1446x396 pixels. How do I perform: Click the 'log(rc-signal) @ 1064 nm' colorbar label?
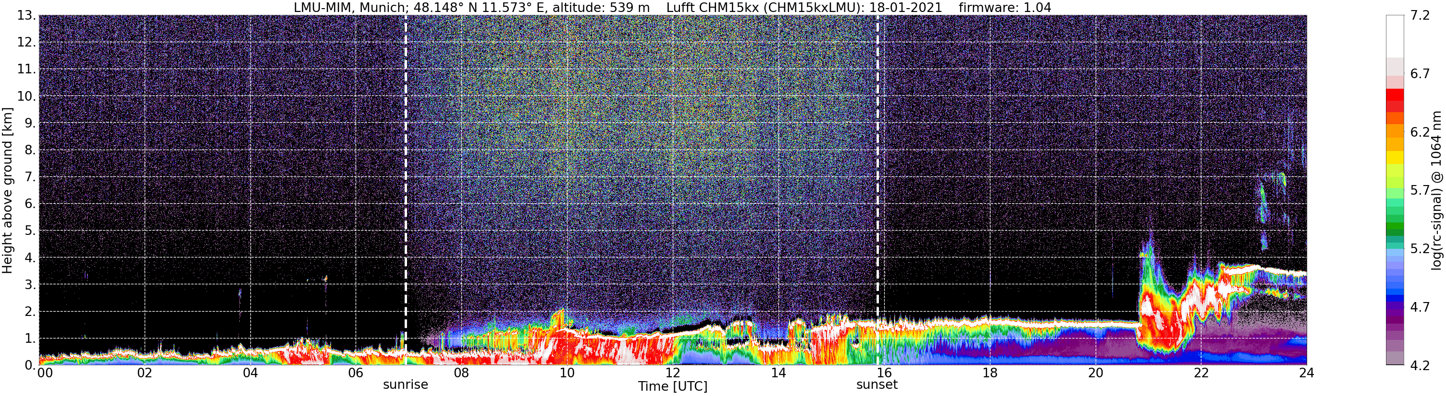coord(1436,190)
